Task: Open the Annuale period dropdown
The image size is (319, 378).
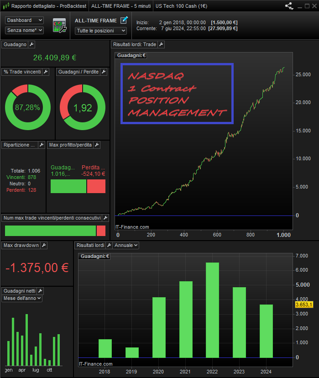Action: (x=126, y=245)
